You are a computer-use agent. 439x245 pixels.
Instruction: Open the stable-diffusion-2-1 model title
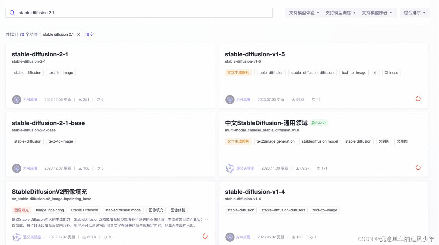40,54
